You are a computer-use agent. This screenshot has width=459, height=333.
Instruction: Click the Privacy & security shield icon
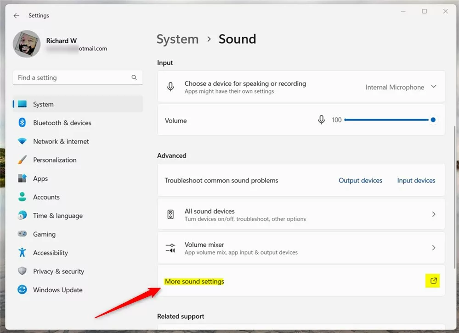click(x=22, y=272)
